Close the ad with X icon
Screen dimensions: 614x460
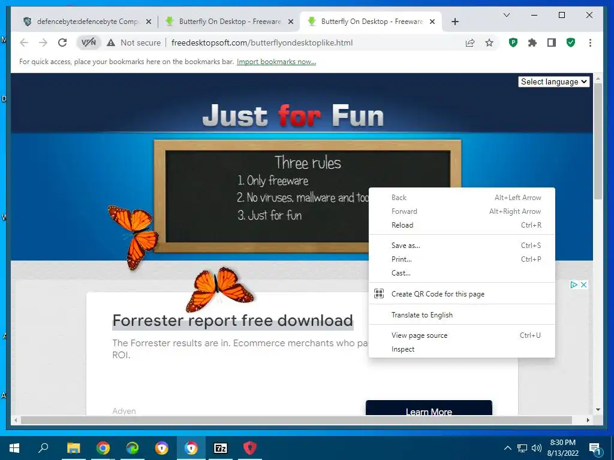pos(583,285)
